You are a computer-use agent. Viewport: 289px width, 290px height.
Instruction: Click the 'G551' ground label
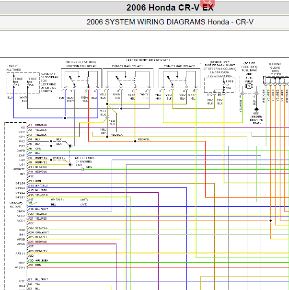coord(256,114)
